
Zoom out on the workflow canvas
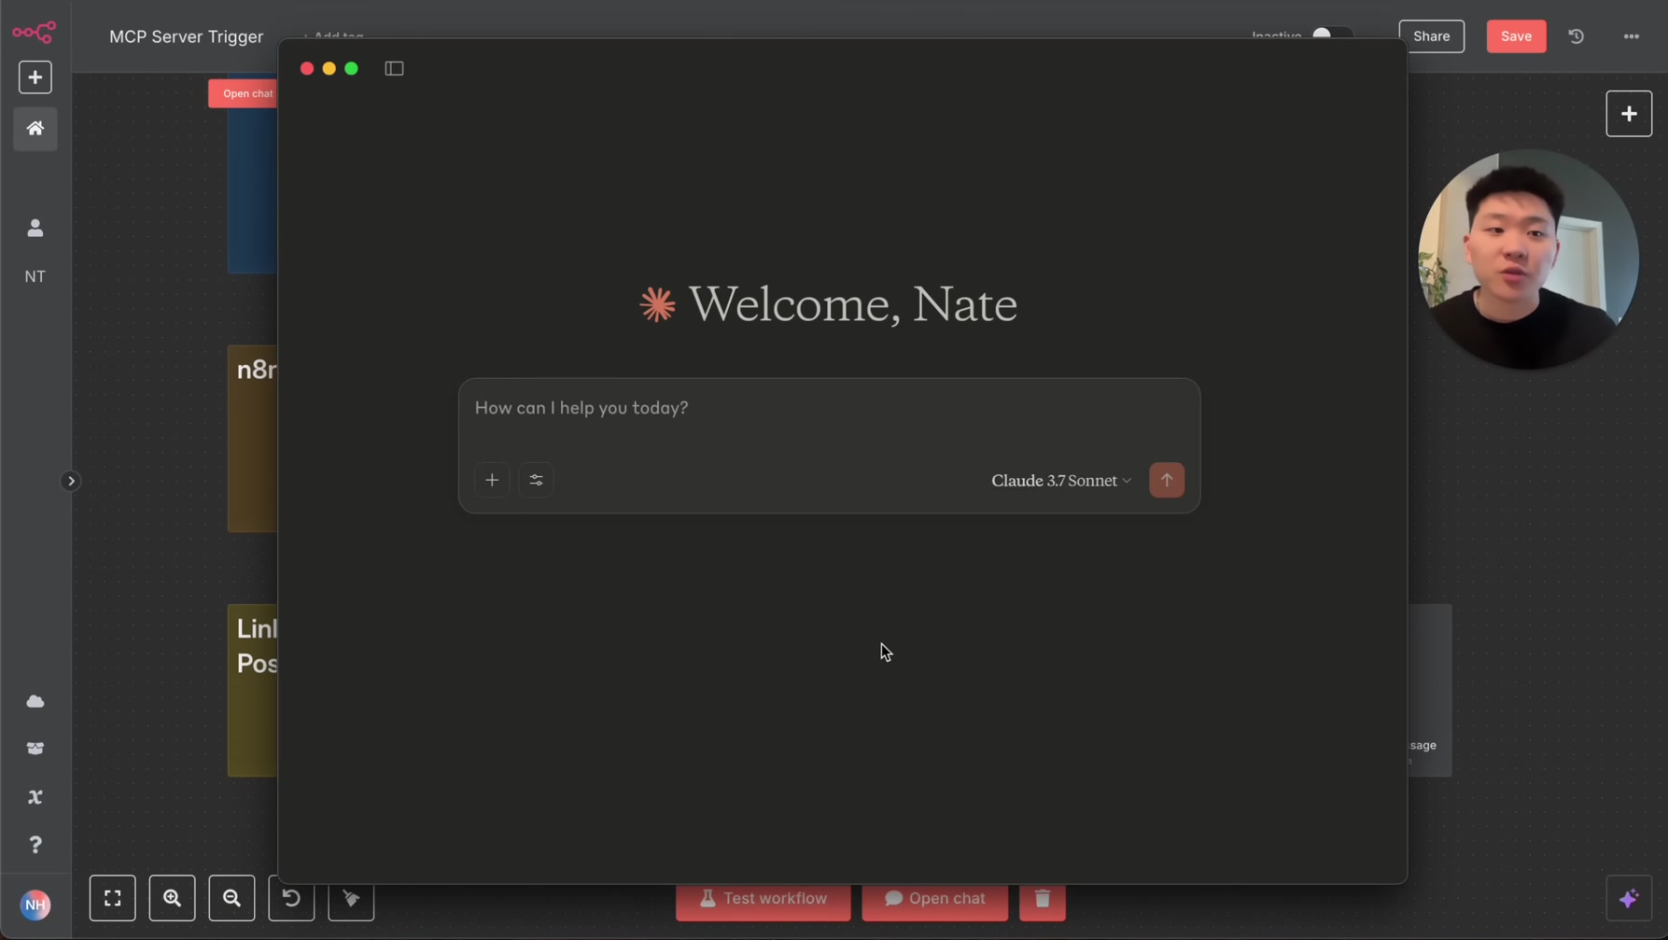232,898
